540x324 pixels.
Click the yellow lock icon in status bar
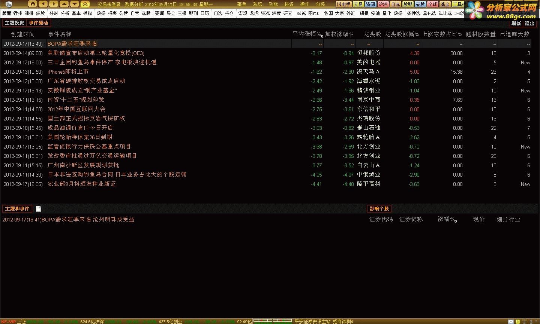[518, 322]
